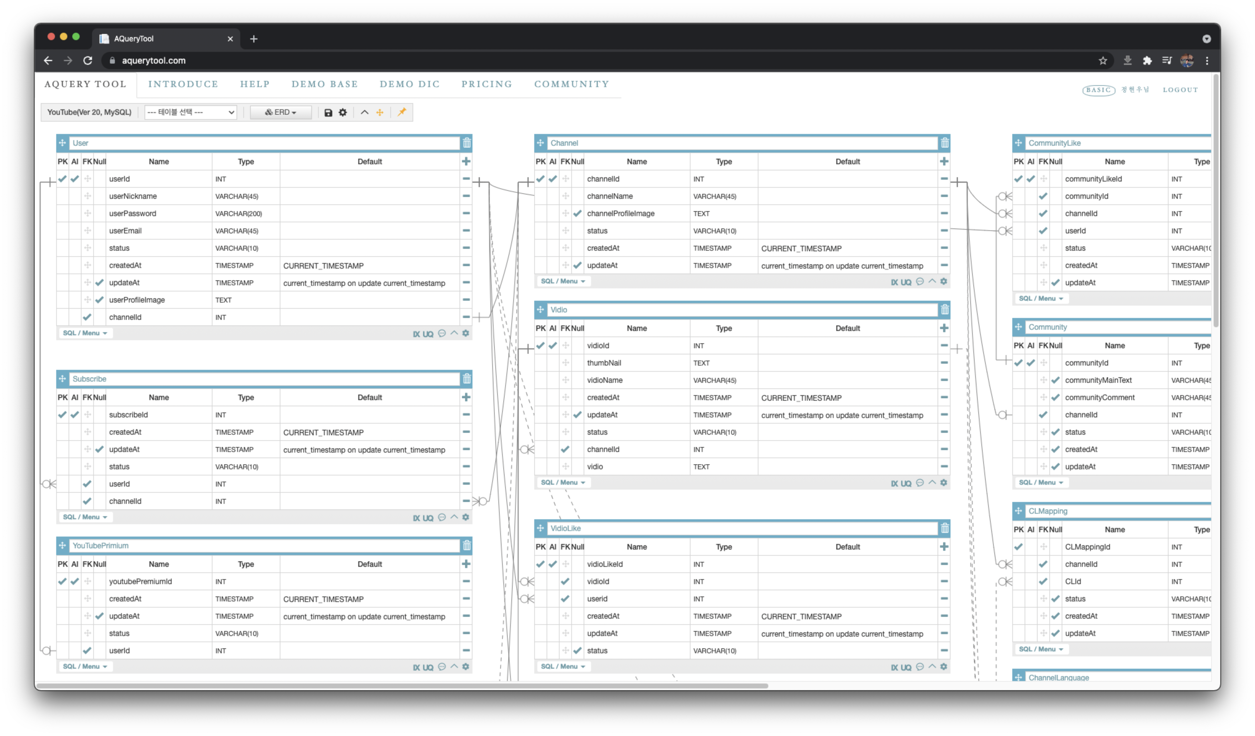Click the save icon in toolbar
1255x736 pixels.
328,112
